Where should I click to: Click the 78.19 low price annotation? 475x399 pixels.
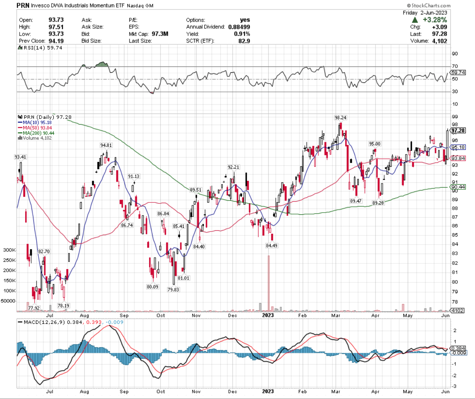click(63, 306)
